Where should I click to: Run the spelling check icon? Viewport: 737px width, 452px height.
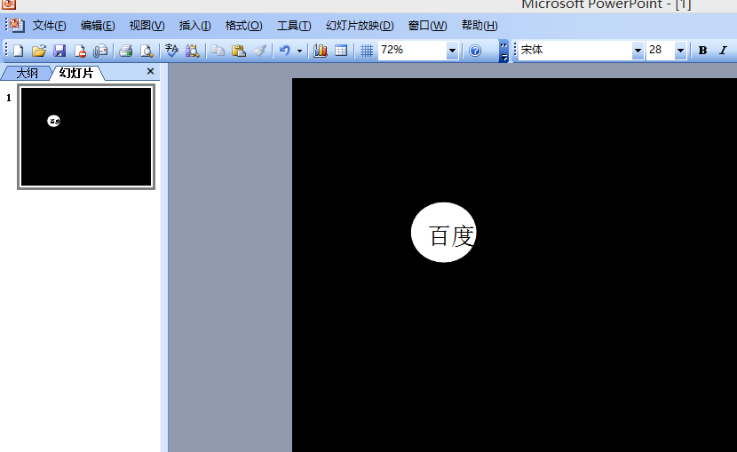171,51
